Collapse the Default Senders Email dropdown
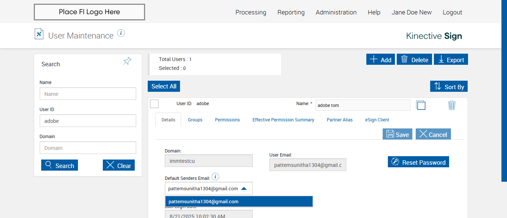This screenshot has height=218, width=507. (x=244, y=188)
